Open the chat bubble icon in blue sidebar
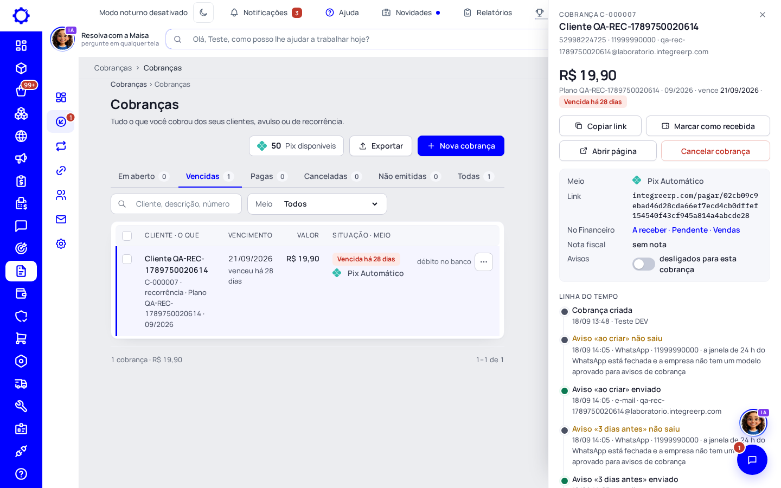This screenshot has height=488, width=781. click(21, 226)
